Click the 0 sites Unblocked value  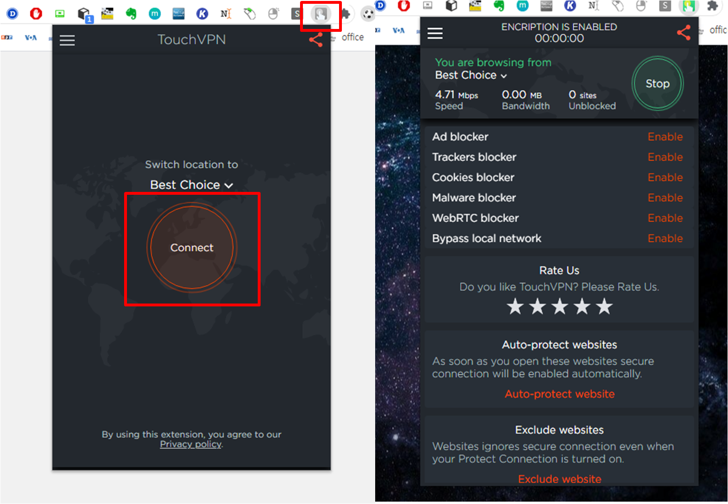[x=582, y=95]
